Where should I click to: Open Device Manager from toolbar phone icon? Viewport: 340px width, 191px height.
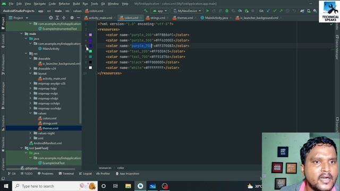point(309,11)
